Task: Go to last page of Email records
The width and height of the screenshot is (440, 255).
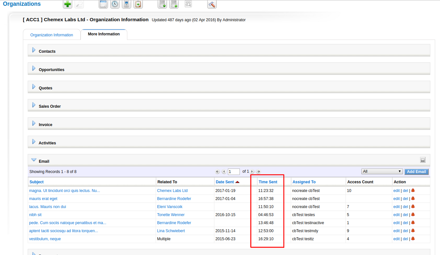Action: (x=258, y=172)
